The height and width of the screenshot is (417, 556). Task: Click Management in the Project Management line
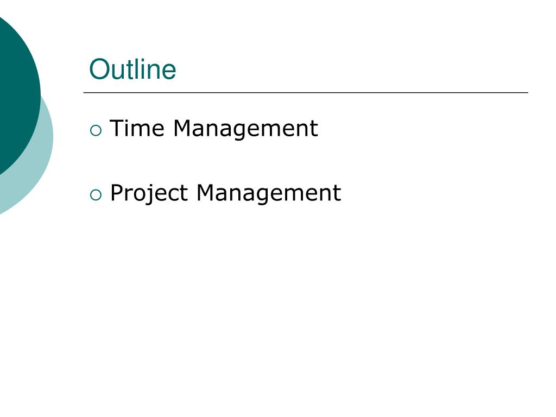[x=268, y=194]
